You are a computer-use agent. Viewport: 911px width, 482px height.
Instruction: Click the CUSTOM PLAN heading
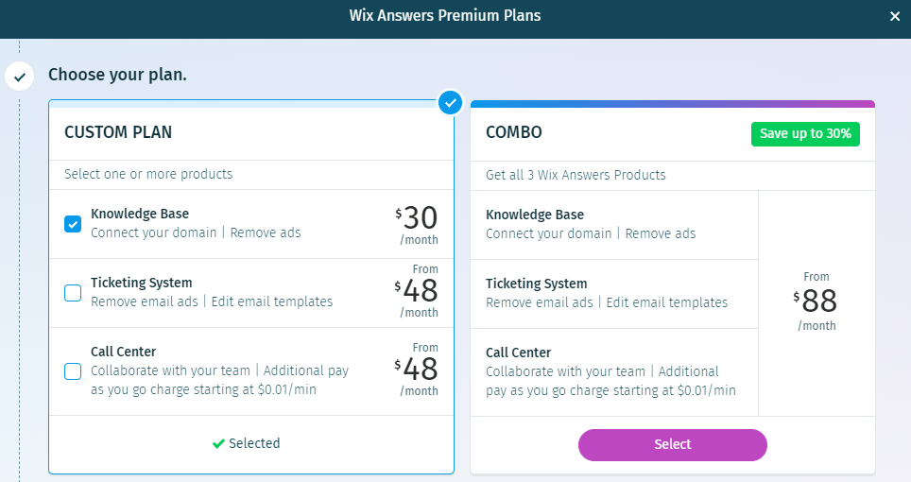[x=118, y=132]
